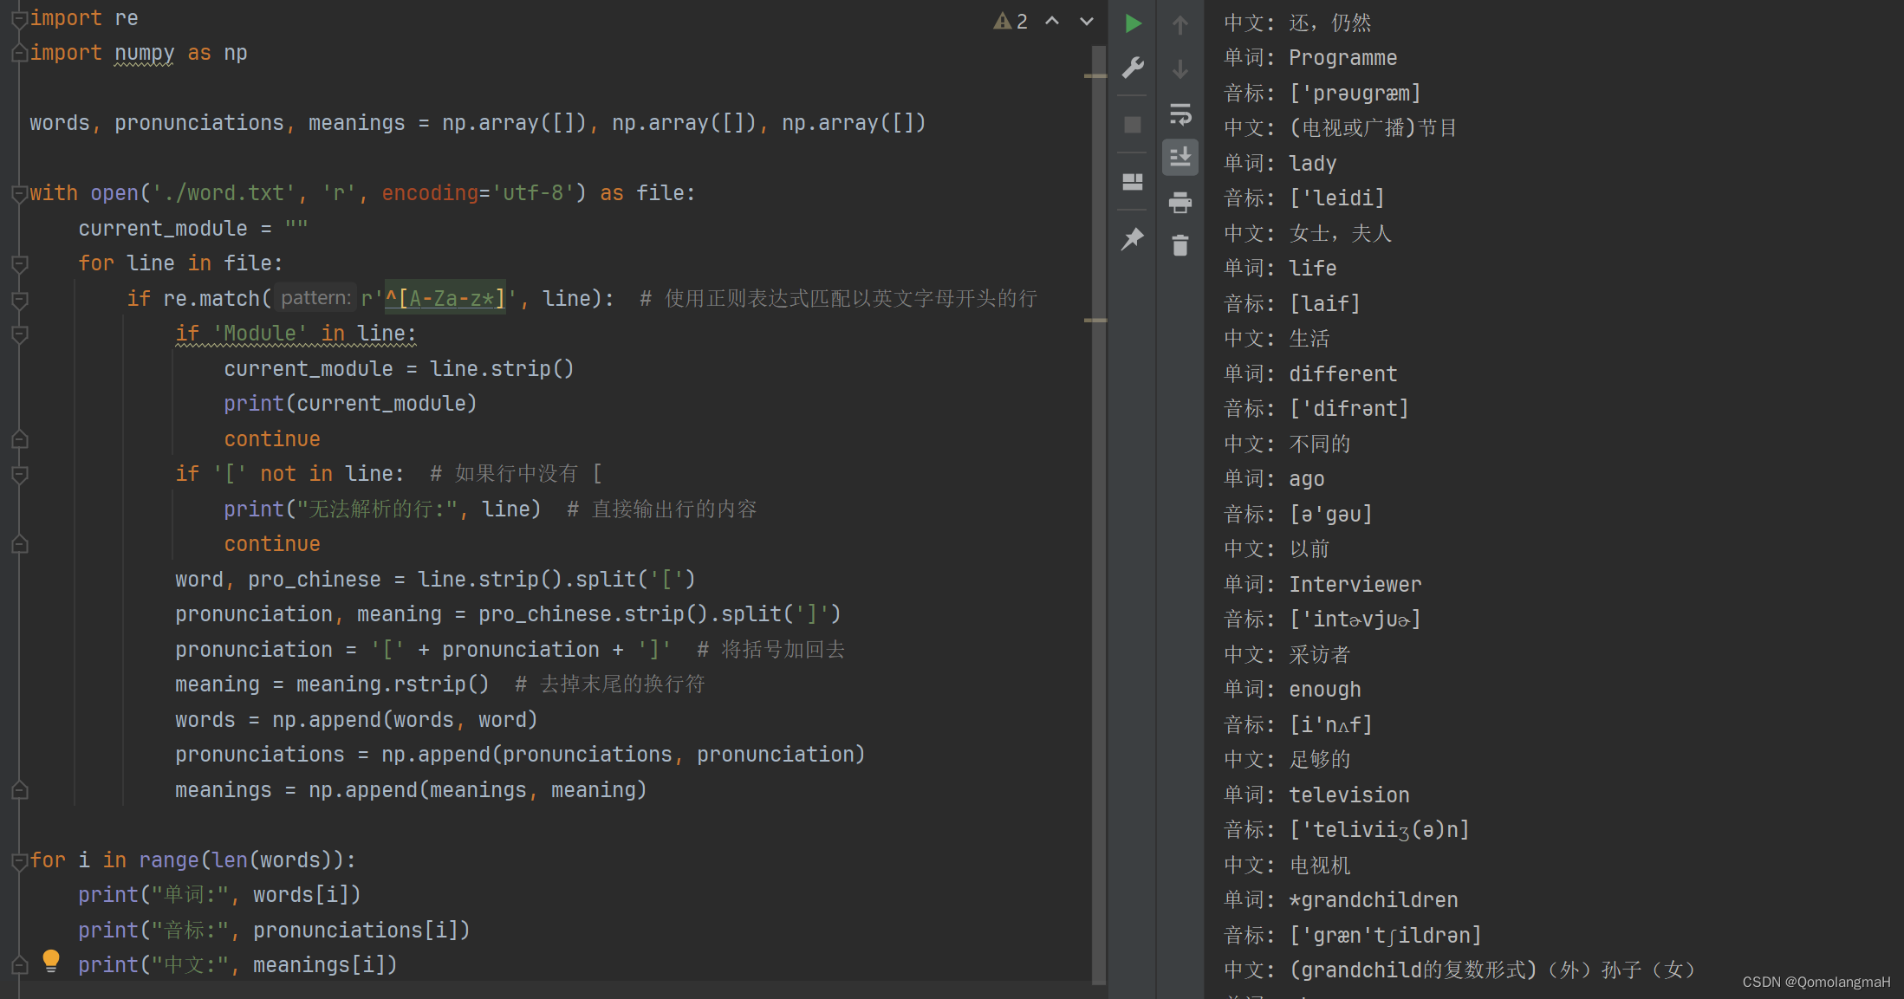The width and height of the screenshot is (1904, 999).
Task: Click console line '中文: 不同的'
Action: (x=1287, y=444)
